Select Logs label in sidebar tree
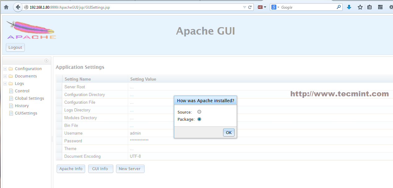 (19, 83)
